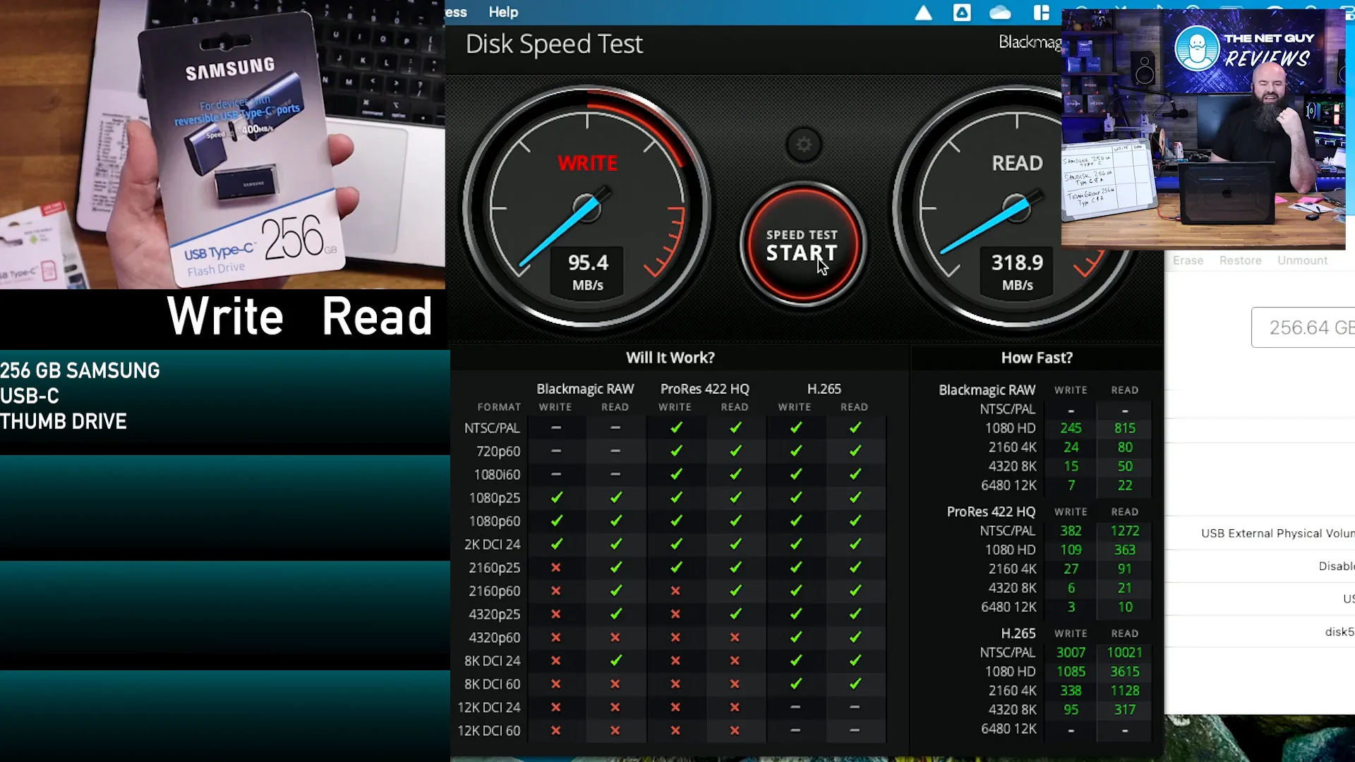Click the window layout menu bar icon

[1041, 13]
